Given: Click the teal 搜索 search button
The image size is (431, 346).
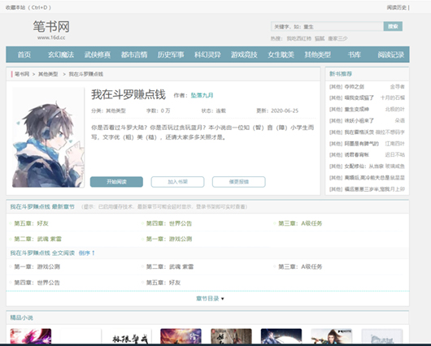Looking at the screenshot, I should (393, 26).
